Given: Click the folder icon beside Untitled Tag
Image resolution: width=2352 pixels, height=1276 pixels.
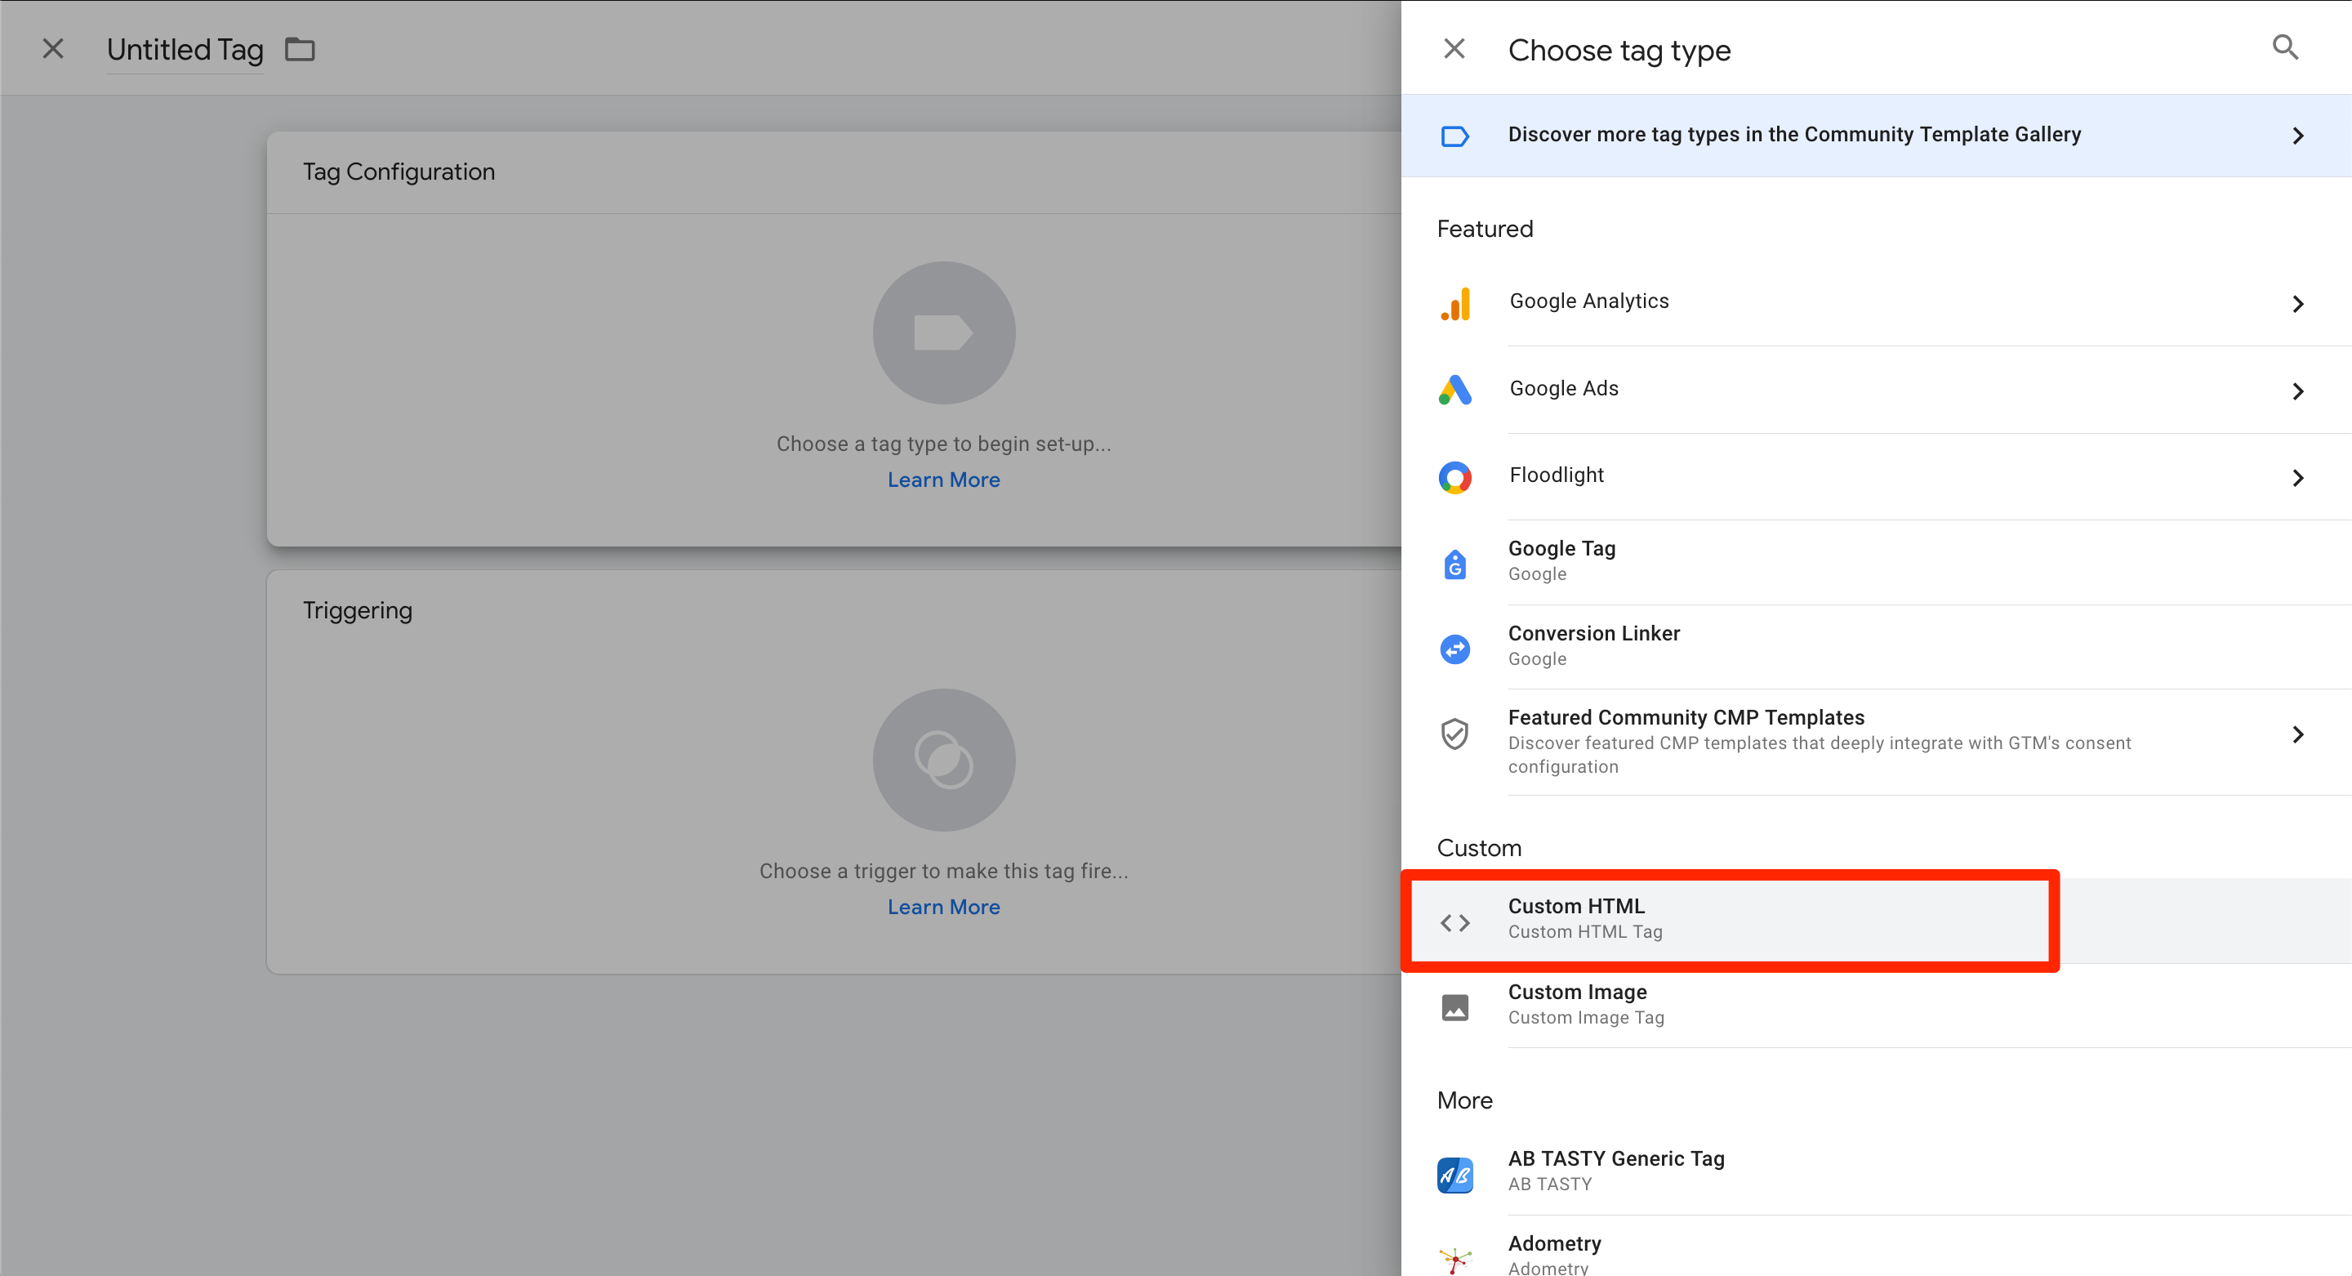Looking at the screenshot, I should [300, 49].
